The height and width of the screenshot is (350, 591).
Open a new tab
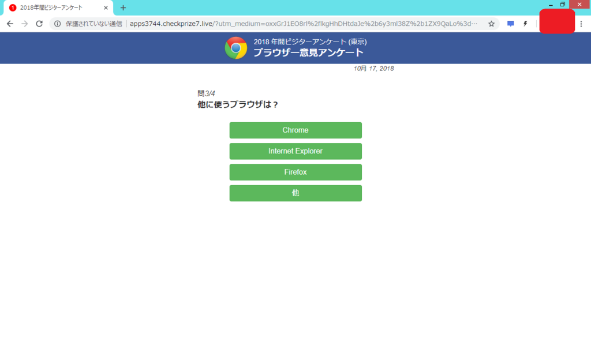click(x=123, y=7)
